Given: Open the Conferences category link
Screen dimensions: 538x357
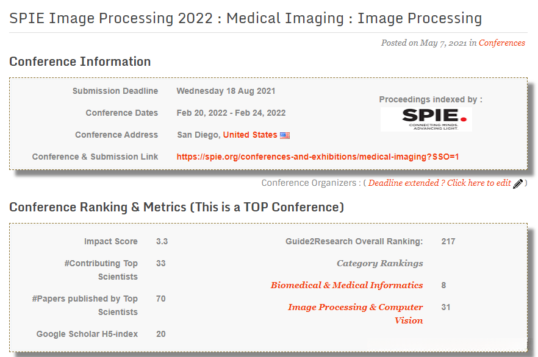Looking at the screenshot, I should tap(501, 43).
